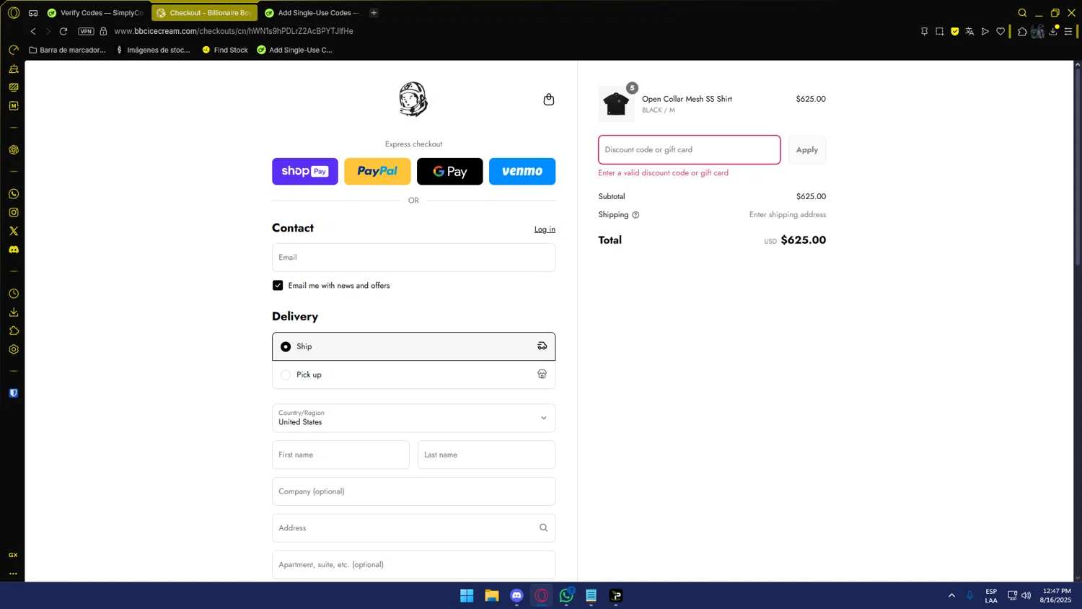Open a new browser tab

[374, 13]
